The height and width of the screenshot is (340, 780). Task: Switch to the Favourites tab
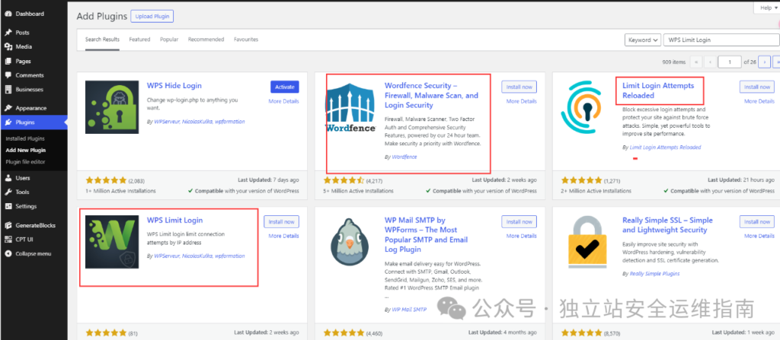(246, 40)
